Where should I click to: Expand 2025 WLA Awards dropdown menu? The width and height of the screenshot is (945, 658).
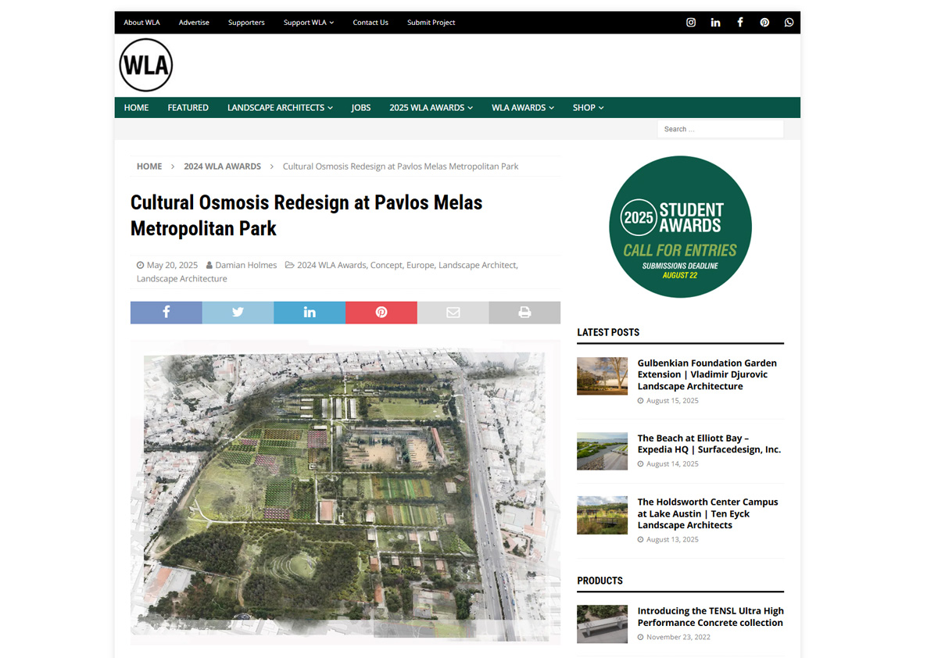tap(431, 108)
